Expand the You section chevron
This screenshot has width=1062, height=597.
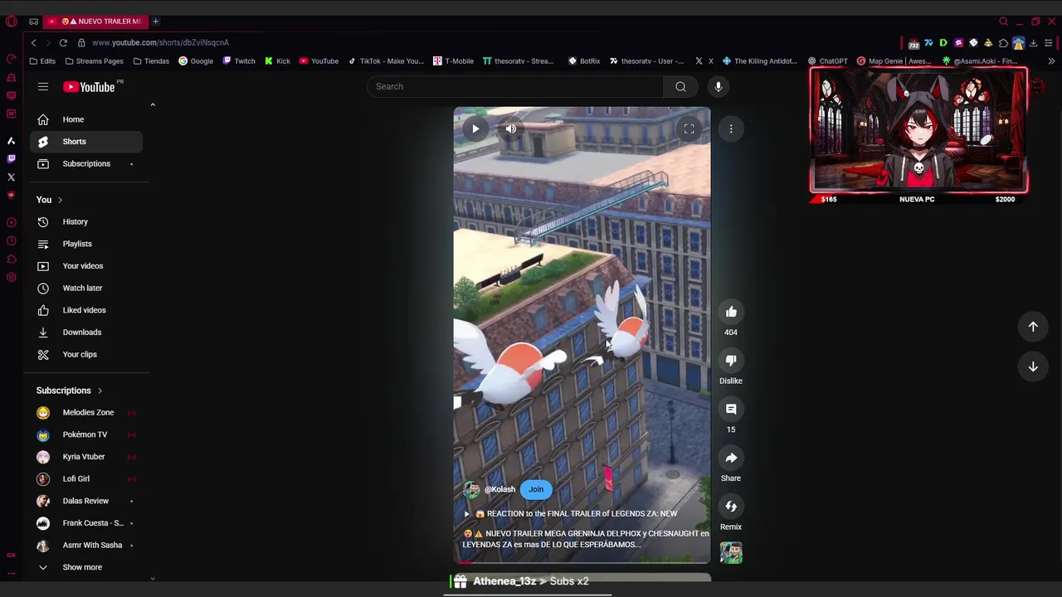click(x=60, y=200)
